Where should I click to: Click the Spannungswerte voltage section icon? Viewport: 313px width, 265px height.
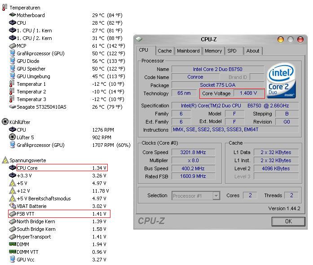point(5,160)
